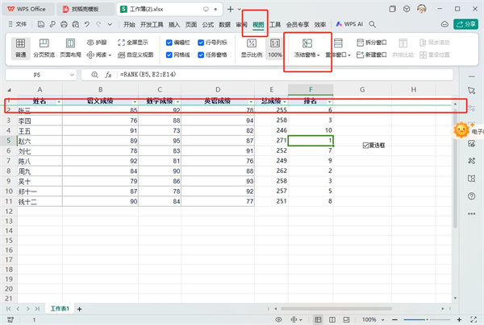This screenshot has height=325, width=484.
Task: Open the Name Box dropdown arrow
Action: [x=72, y=75]
